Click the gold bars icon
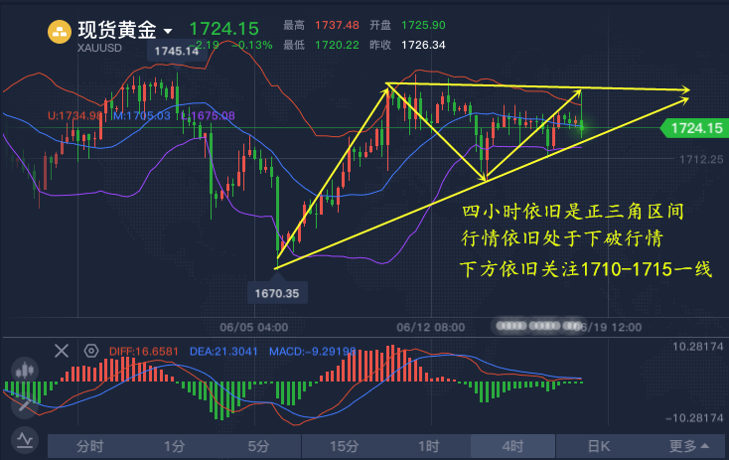Screen dimensions: 729x460 point(60,34)
